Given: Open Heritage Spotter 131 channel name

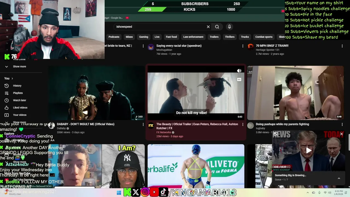Looking at the screenshot, I should [267, 50].
